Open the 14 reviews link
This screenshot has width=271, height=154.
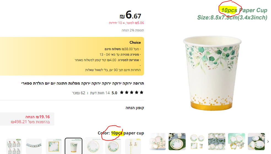tap(100, 93)
